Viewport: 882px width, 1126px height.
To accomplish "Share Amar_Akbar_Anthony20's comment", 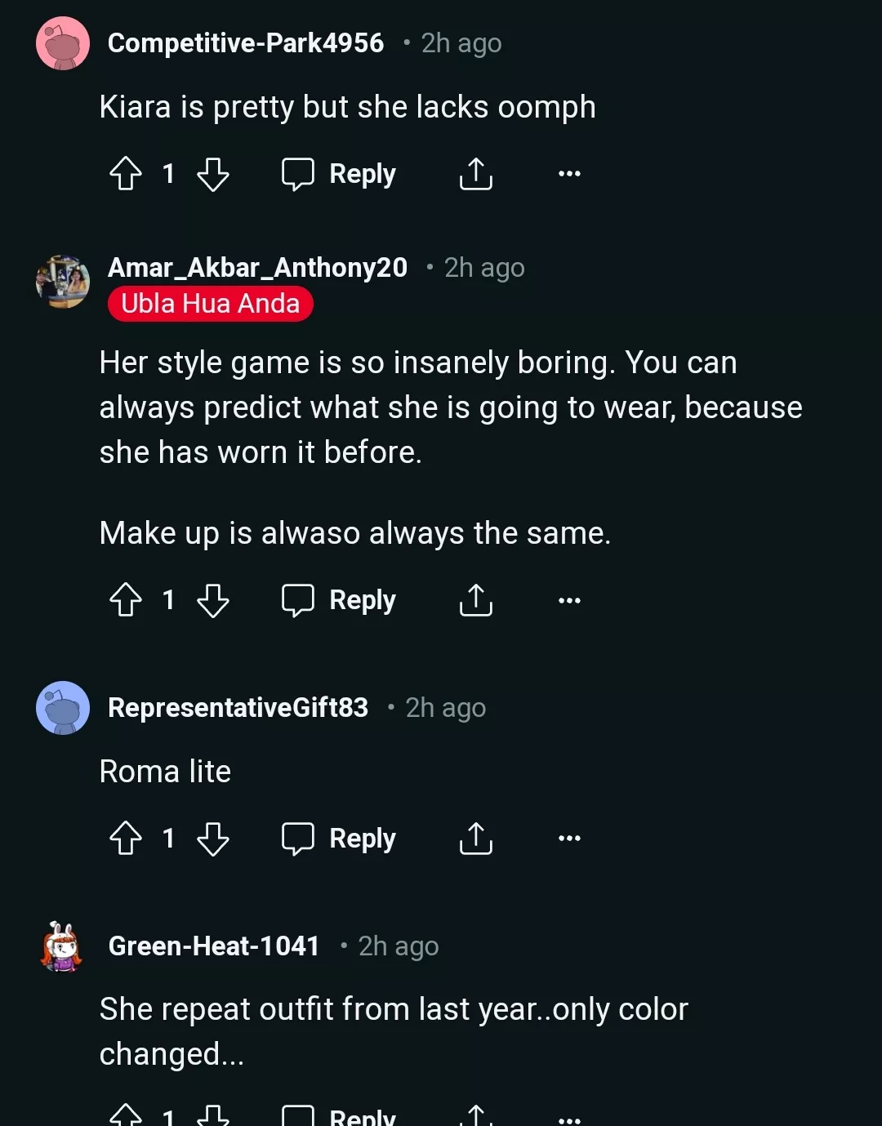I will pyautogui.click(x=475, y=600).
